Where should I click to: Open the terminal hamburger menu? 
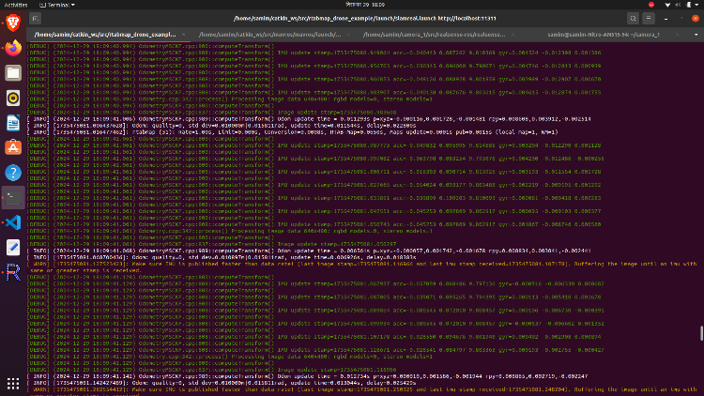tap(648, 18)
